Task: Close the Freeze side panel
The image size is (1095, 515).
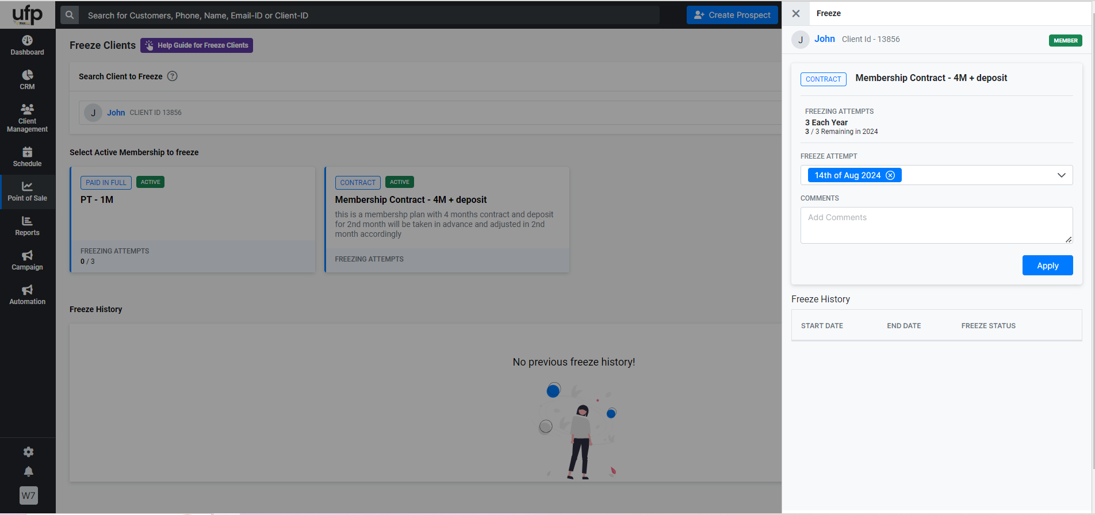Action: pos(796,13)
